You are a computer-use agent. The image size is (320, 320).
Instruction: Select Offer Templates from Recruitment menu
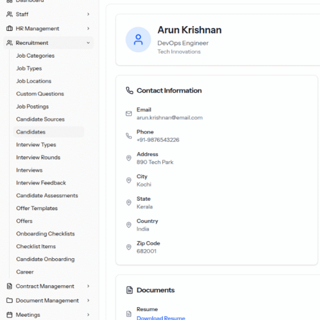(x=37, y=209)
